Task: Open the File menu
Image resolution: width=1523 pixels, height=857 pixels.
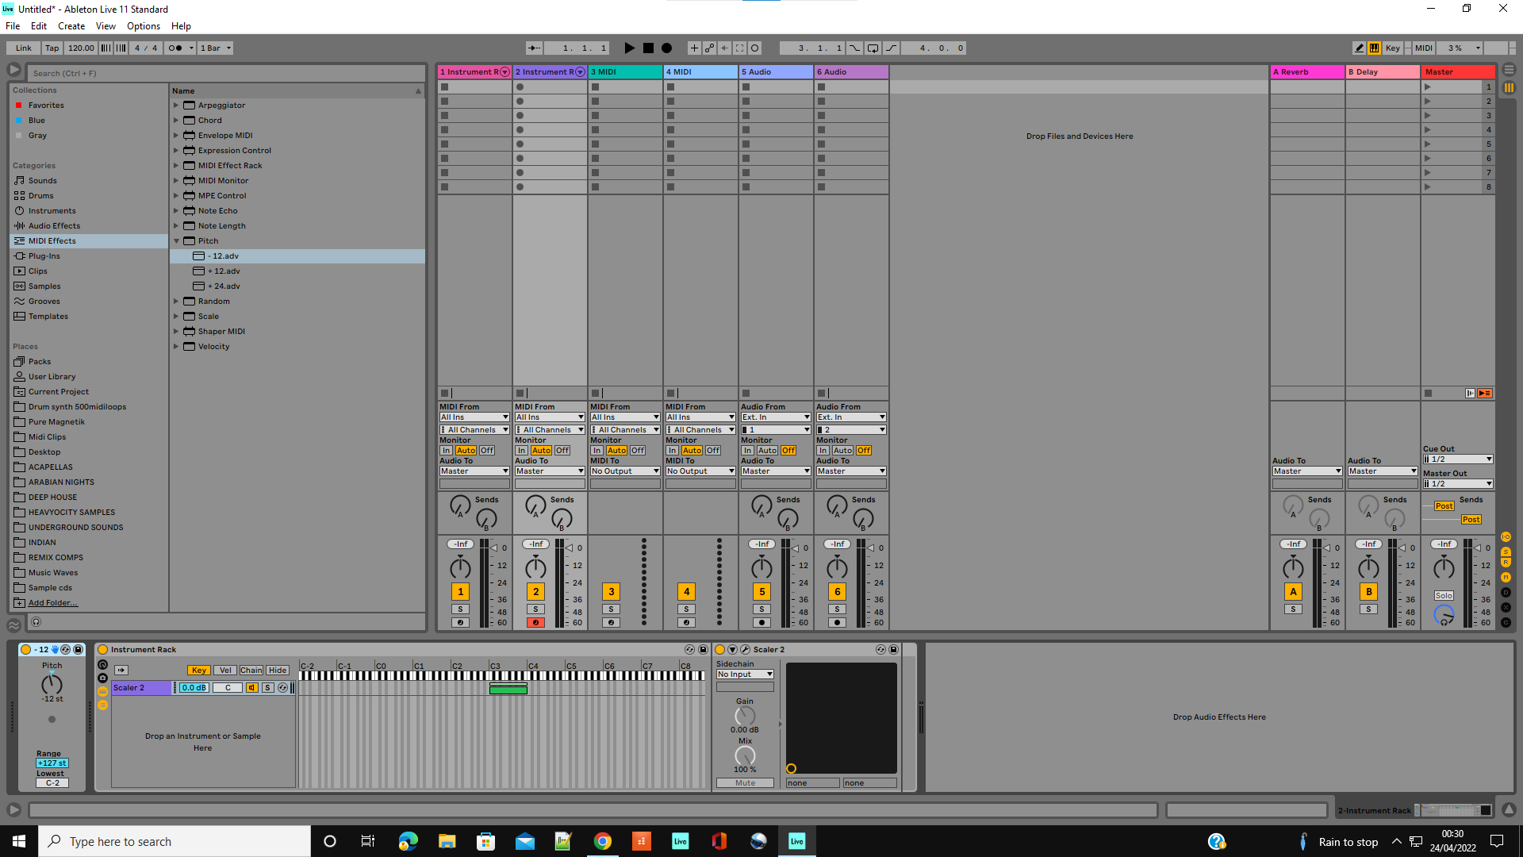Action: pos(13,26)
